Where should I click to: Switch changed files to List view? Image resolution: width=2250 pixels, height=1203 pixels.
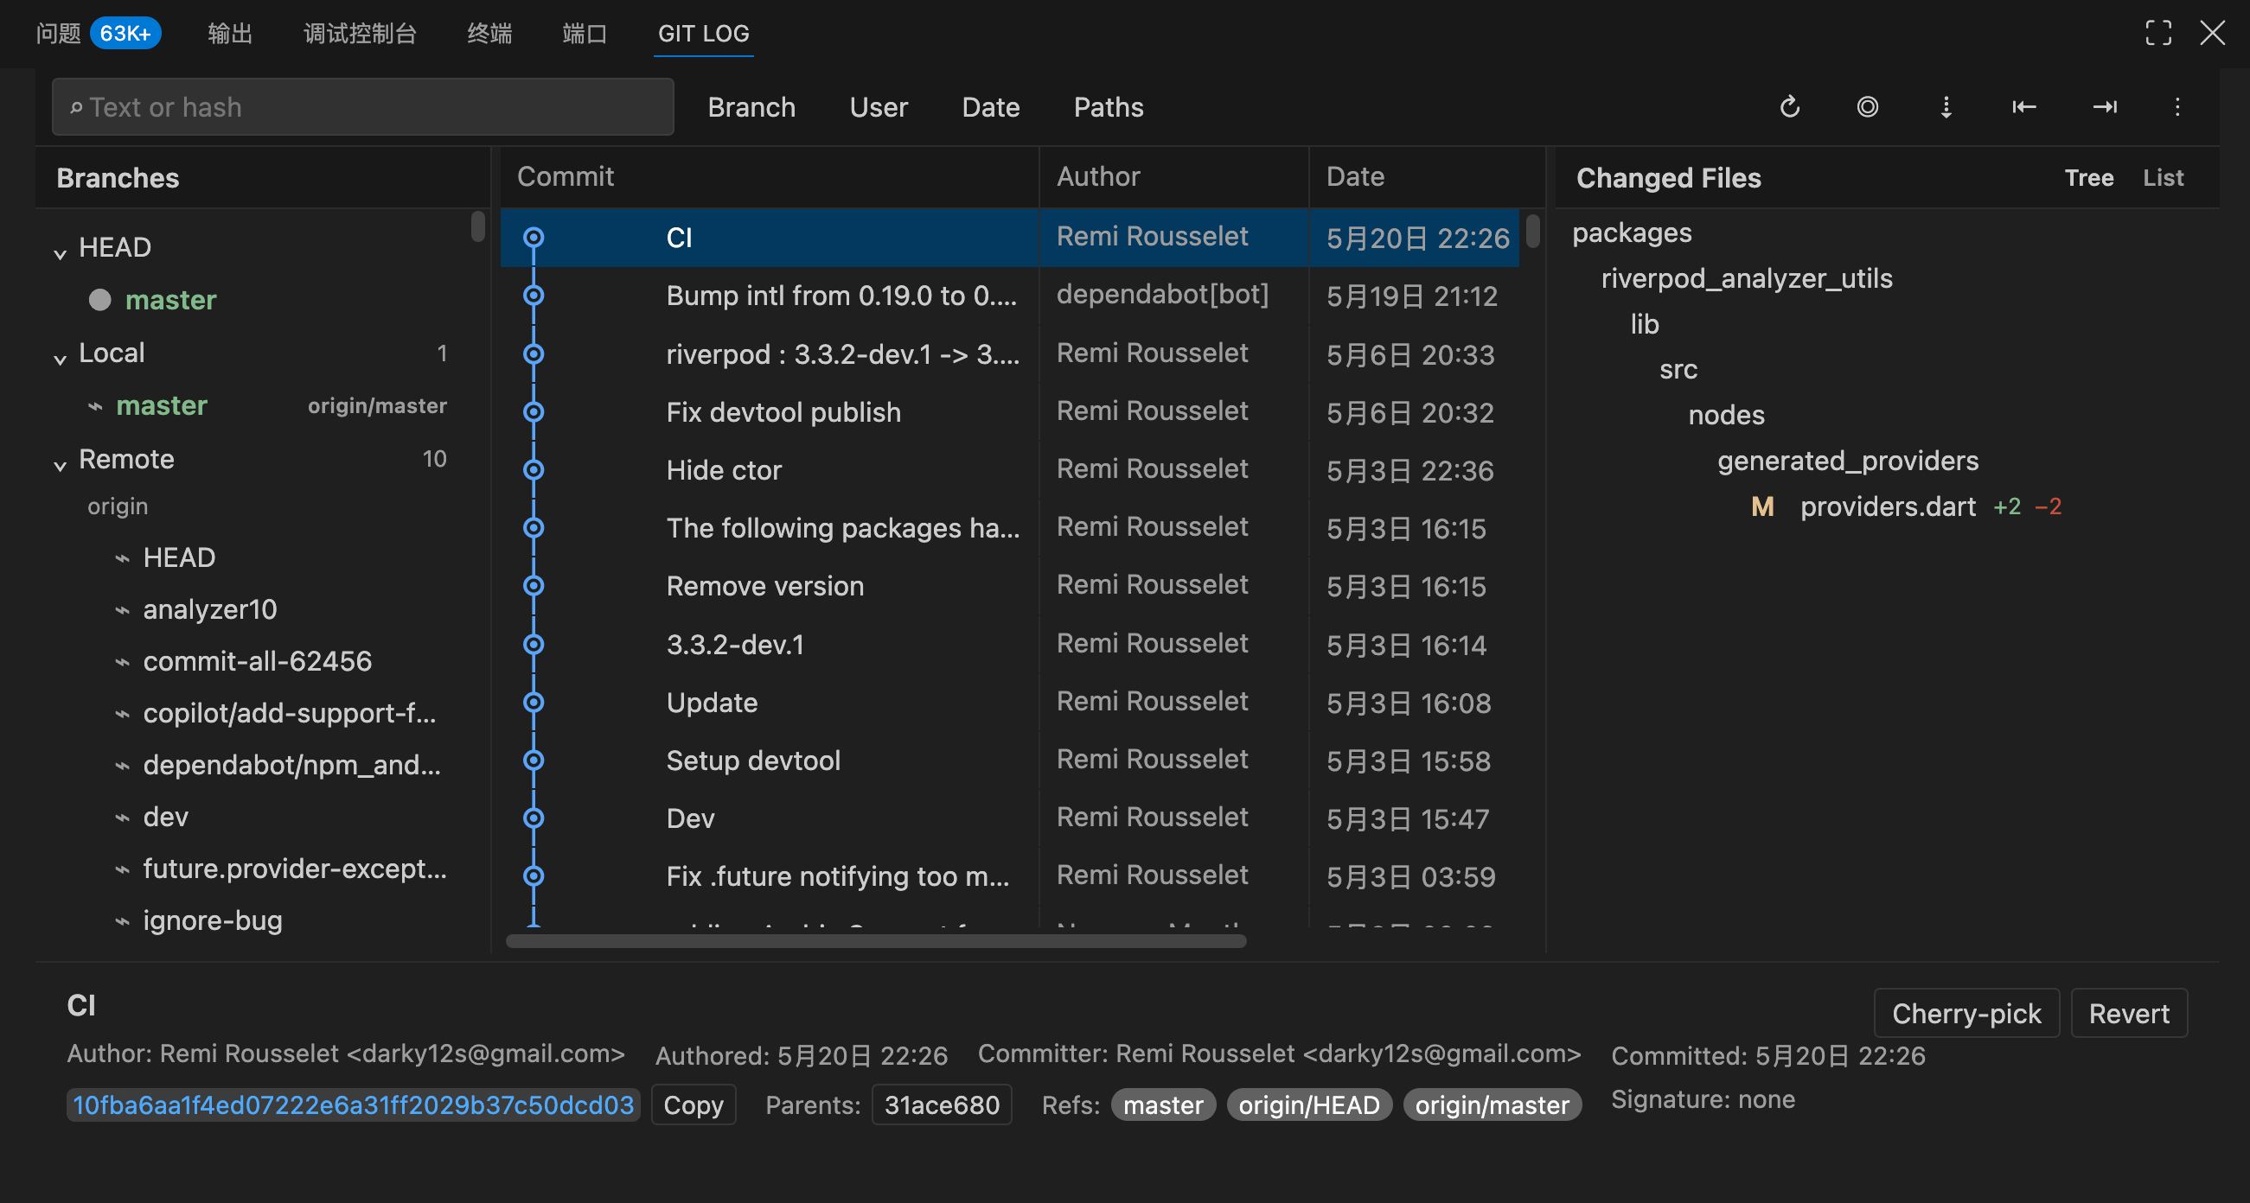[2163, 178]
